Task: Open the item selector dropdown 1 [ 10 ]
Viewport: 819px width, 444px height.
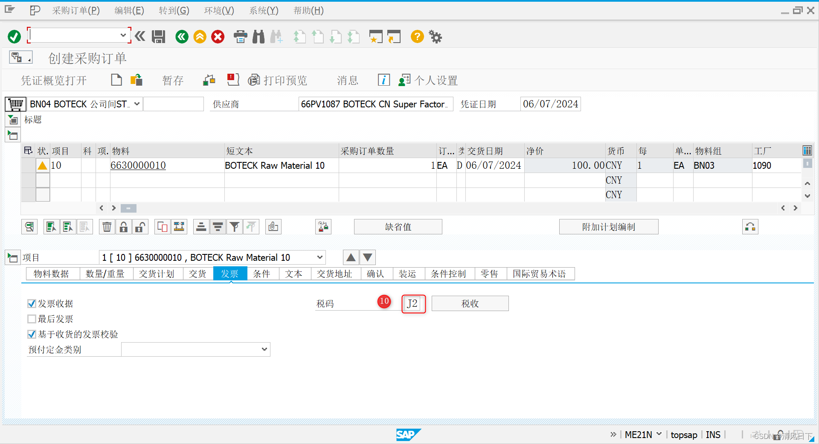Action: 320,257
